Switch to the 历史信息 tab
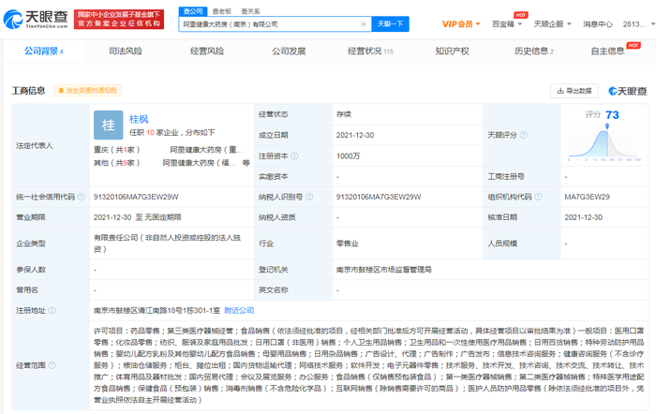The image size is (656, 414). tap(534, 51)
